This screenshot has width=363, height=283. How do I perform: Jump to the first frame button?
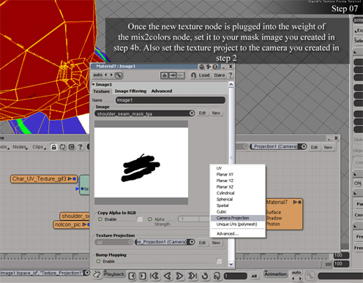point(154,276)
